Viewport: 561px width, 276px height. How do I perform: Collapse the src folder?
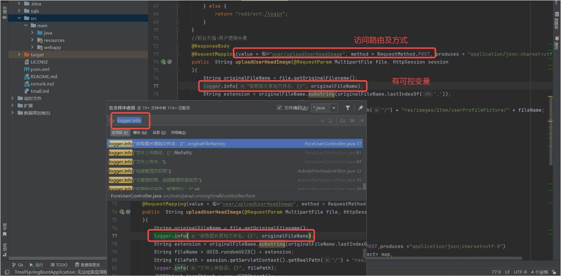(x=19, y=18)
